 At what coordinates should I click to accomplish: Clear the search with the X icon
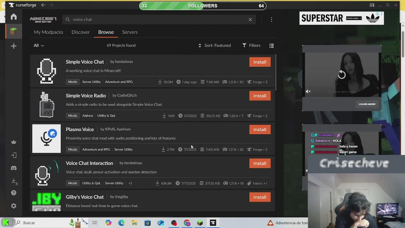(x=250, y=20)
